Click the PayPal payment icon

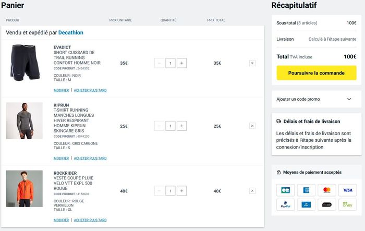[285, 205]
